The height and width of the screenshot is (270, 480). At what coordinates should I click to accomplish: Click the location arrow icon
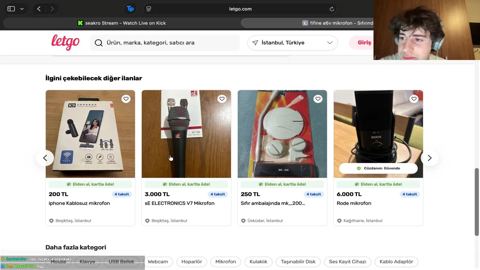(x=255, y=43)
